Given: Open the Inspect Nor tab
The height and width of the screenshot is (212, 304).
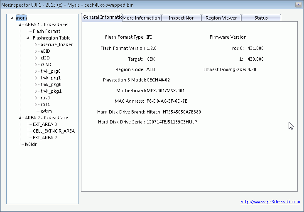Looking at the screenshot, I should coord(181,18).
